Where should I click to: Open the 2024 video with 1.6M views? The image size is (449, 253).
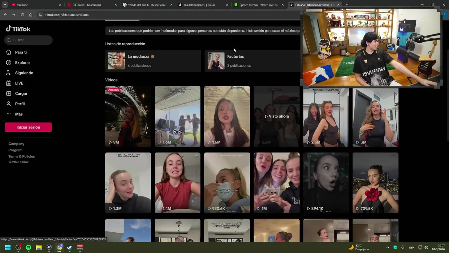tap(177, 116)
